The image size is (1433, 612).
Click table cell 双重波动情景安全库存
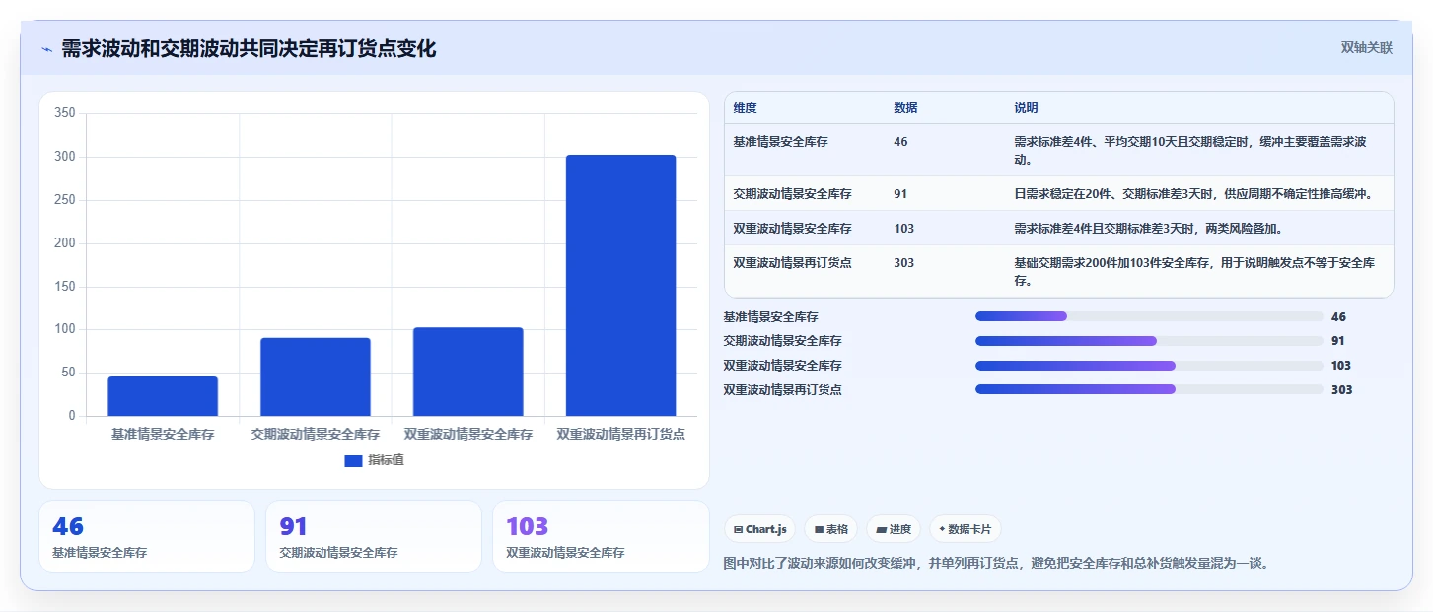coord(793,229)
